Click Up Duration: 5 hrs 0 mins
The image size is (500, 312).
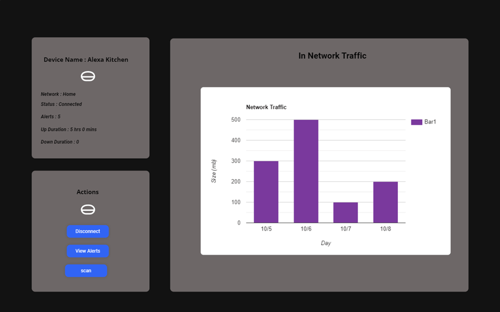tap(69, 130)
